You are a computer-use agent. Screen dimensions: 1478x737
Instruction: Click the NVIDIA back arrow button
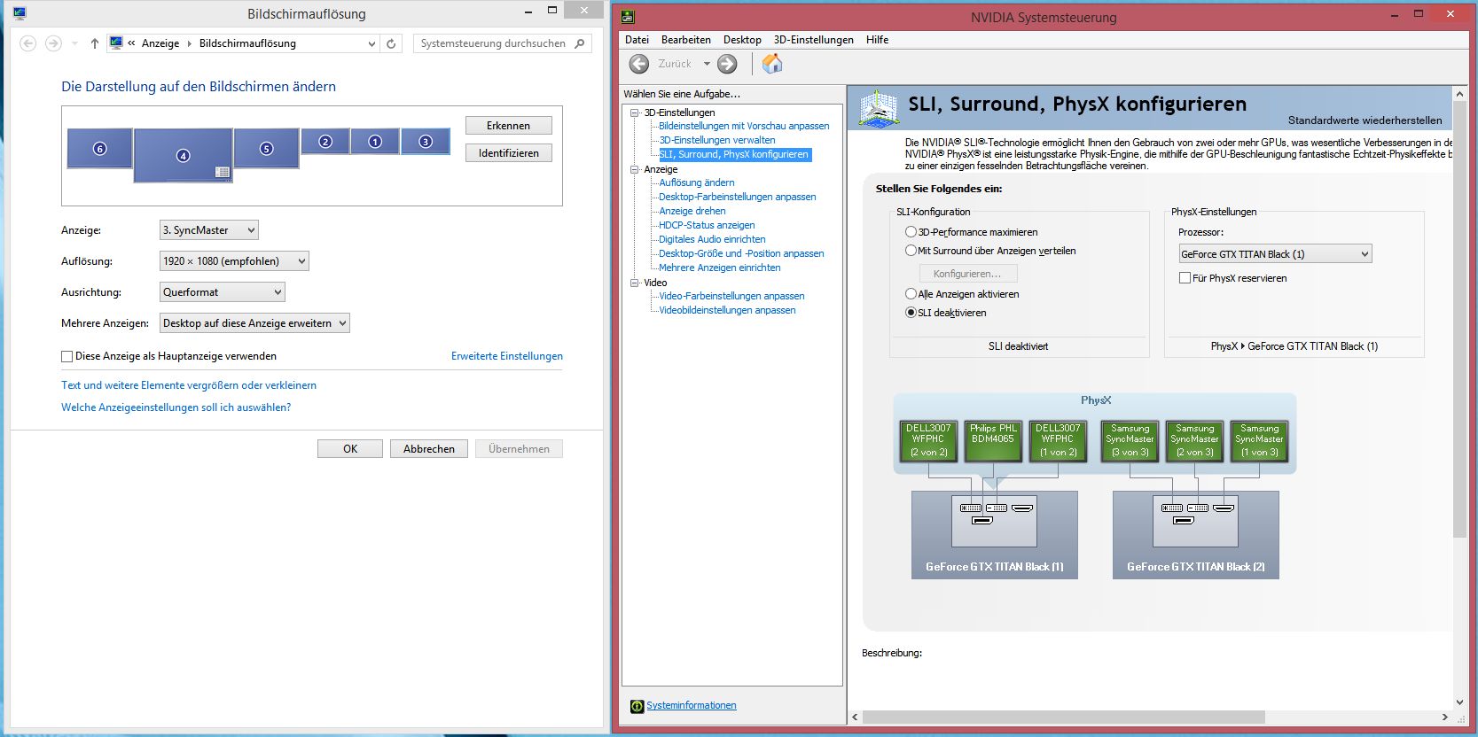point(639,64)
